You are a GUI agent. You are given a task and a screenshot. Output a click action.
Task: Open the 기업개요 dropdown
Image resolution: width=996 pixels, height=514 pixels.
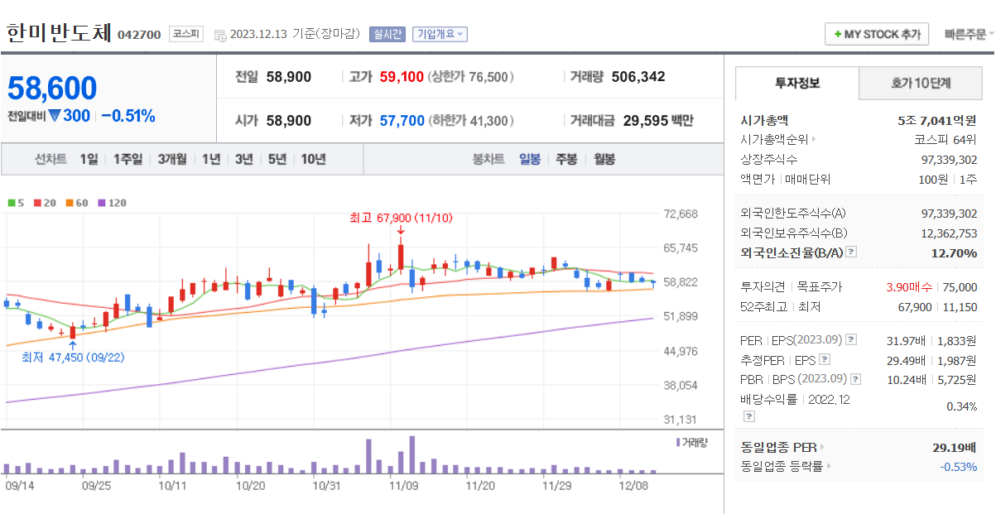pyautogui.click(x=440, y=34)
